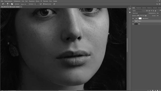Lock transparent pixels of the layer
161x91 pixels.
tap(138, 16)
